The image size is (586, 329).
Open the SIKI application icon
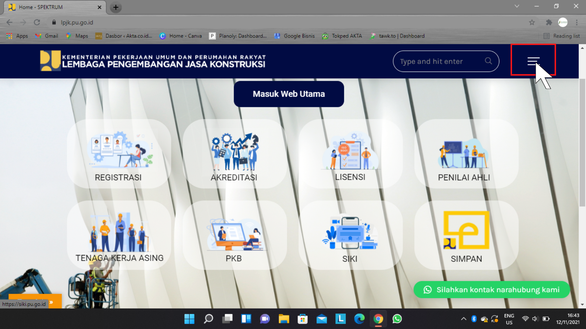(x=350, y=235)
